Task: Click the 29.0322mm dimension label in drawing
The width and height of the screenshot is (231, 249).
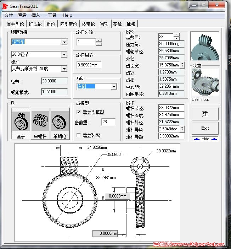Action: click(x=166, y=151)
